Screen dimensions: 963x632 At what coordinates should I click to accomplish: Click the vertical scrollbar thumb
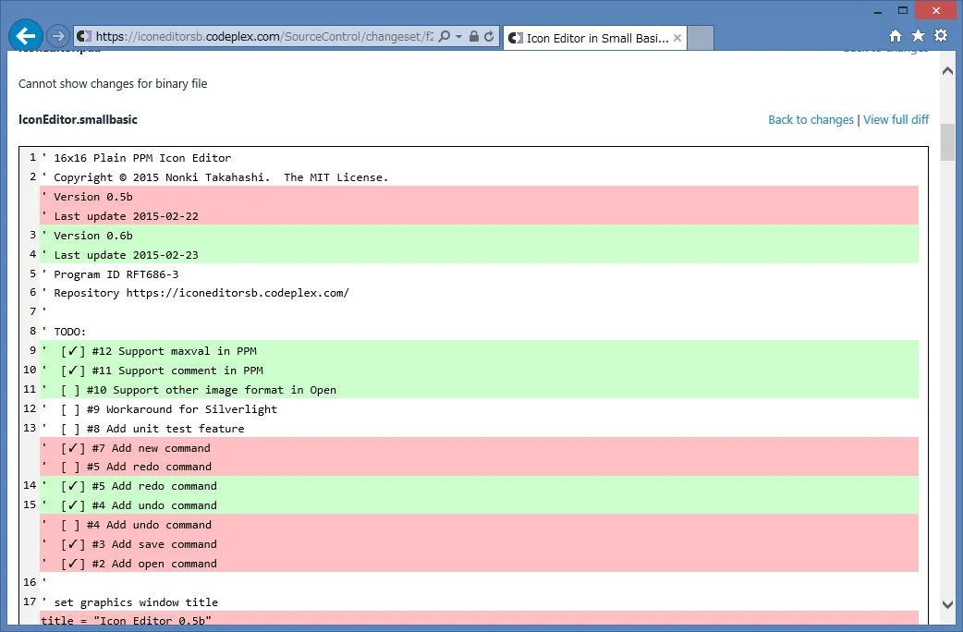coord(947,142)
